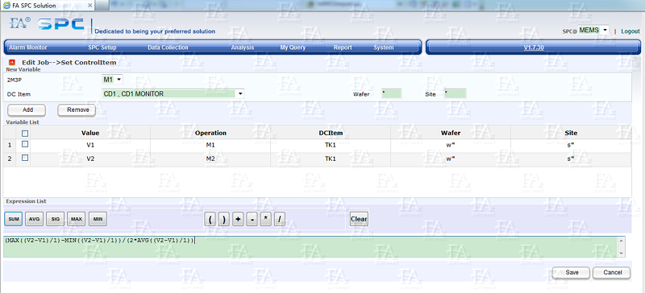
Task: Click the Operation column header
Action: click(x=210, y=133)
